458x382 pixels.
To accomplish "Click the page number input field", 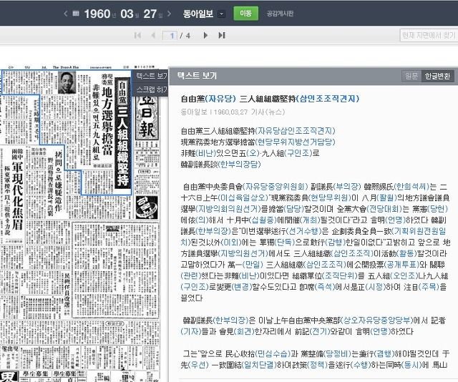I will pos(170,36).
